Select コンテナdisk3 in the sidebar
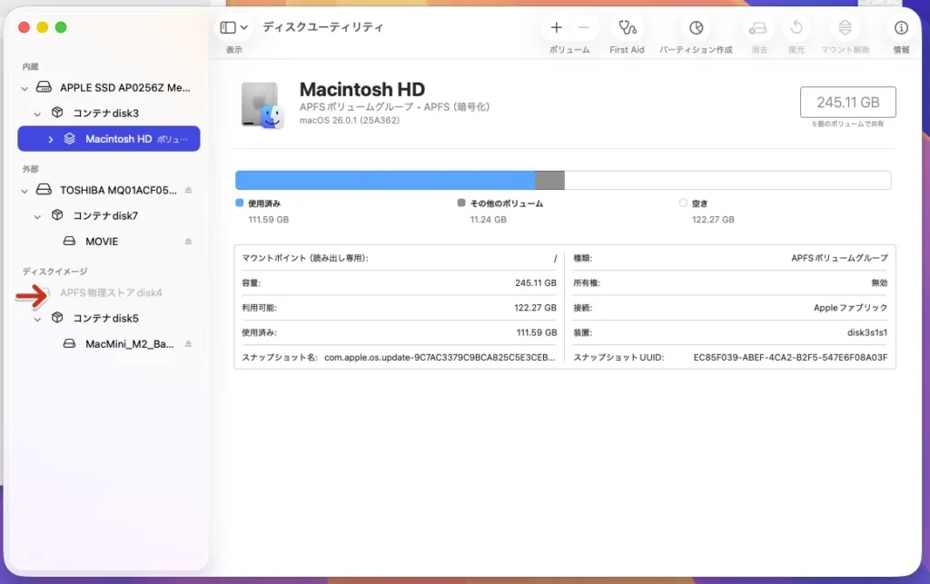This screenshot has height=584, width=930. (105, 114)
